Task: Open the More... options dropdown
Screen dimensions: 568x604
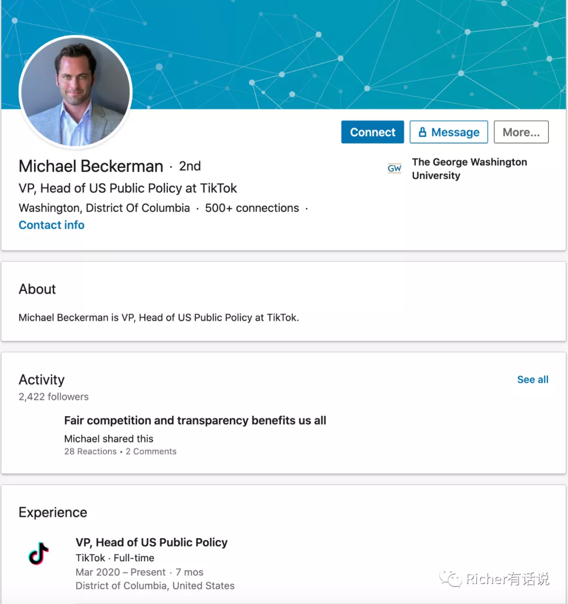Action: (x=521, y=132)
